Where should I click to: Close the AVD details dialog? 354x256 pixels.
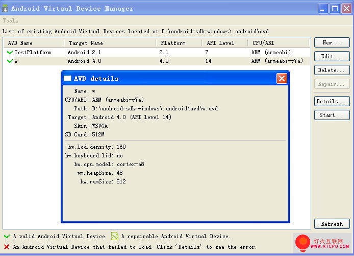(282, 79)
